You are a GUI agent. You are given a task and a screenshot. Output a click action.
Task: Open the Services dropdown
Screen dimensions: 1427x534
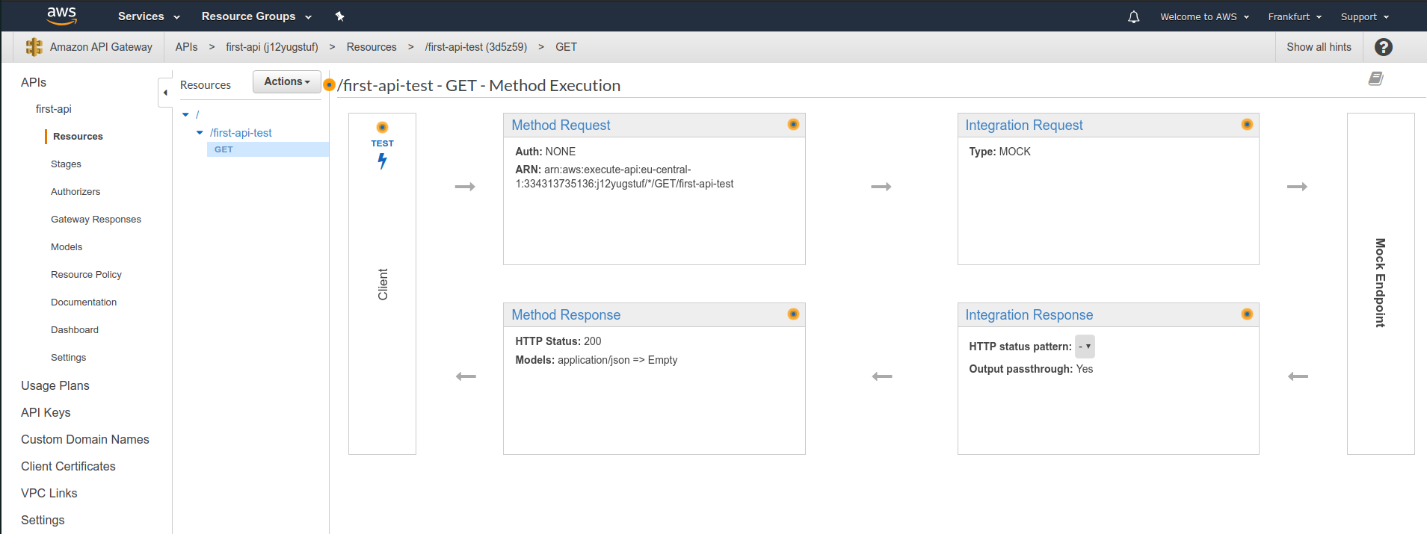click(149, 16)
